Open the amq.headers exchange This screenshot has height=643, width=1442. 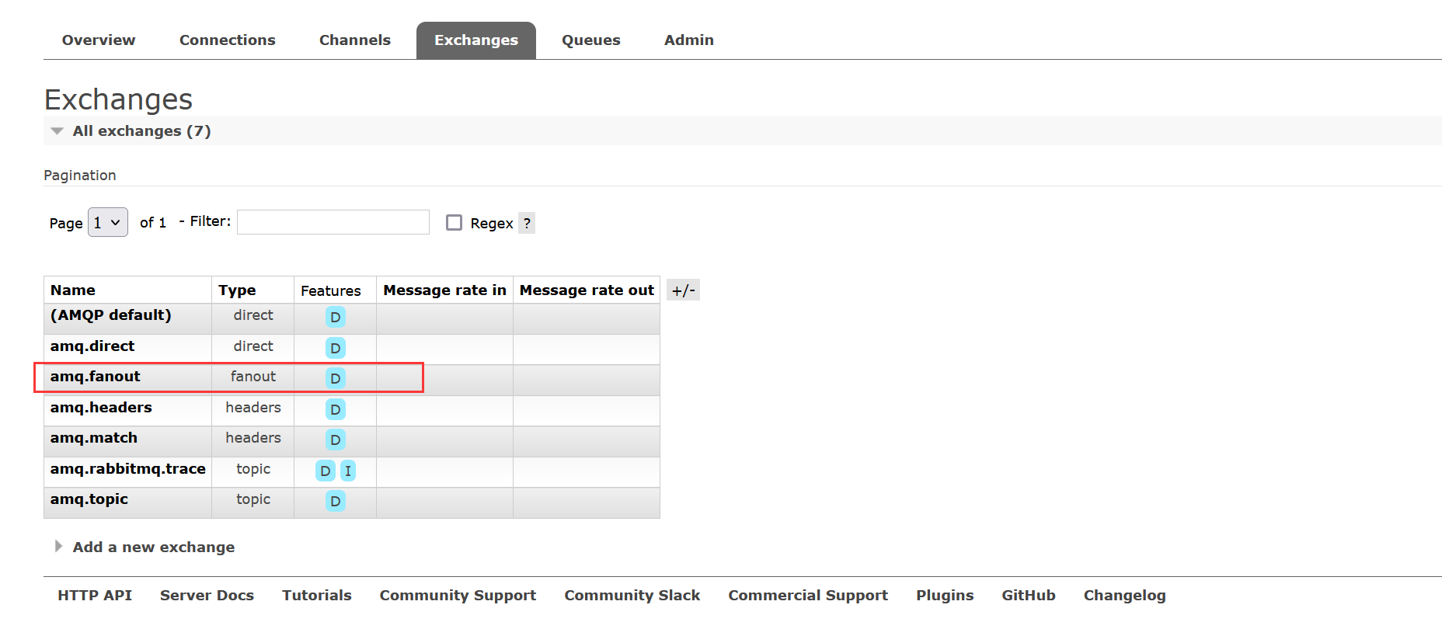[101, 407]
